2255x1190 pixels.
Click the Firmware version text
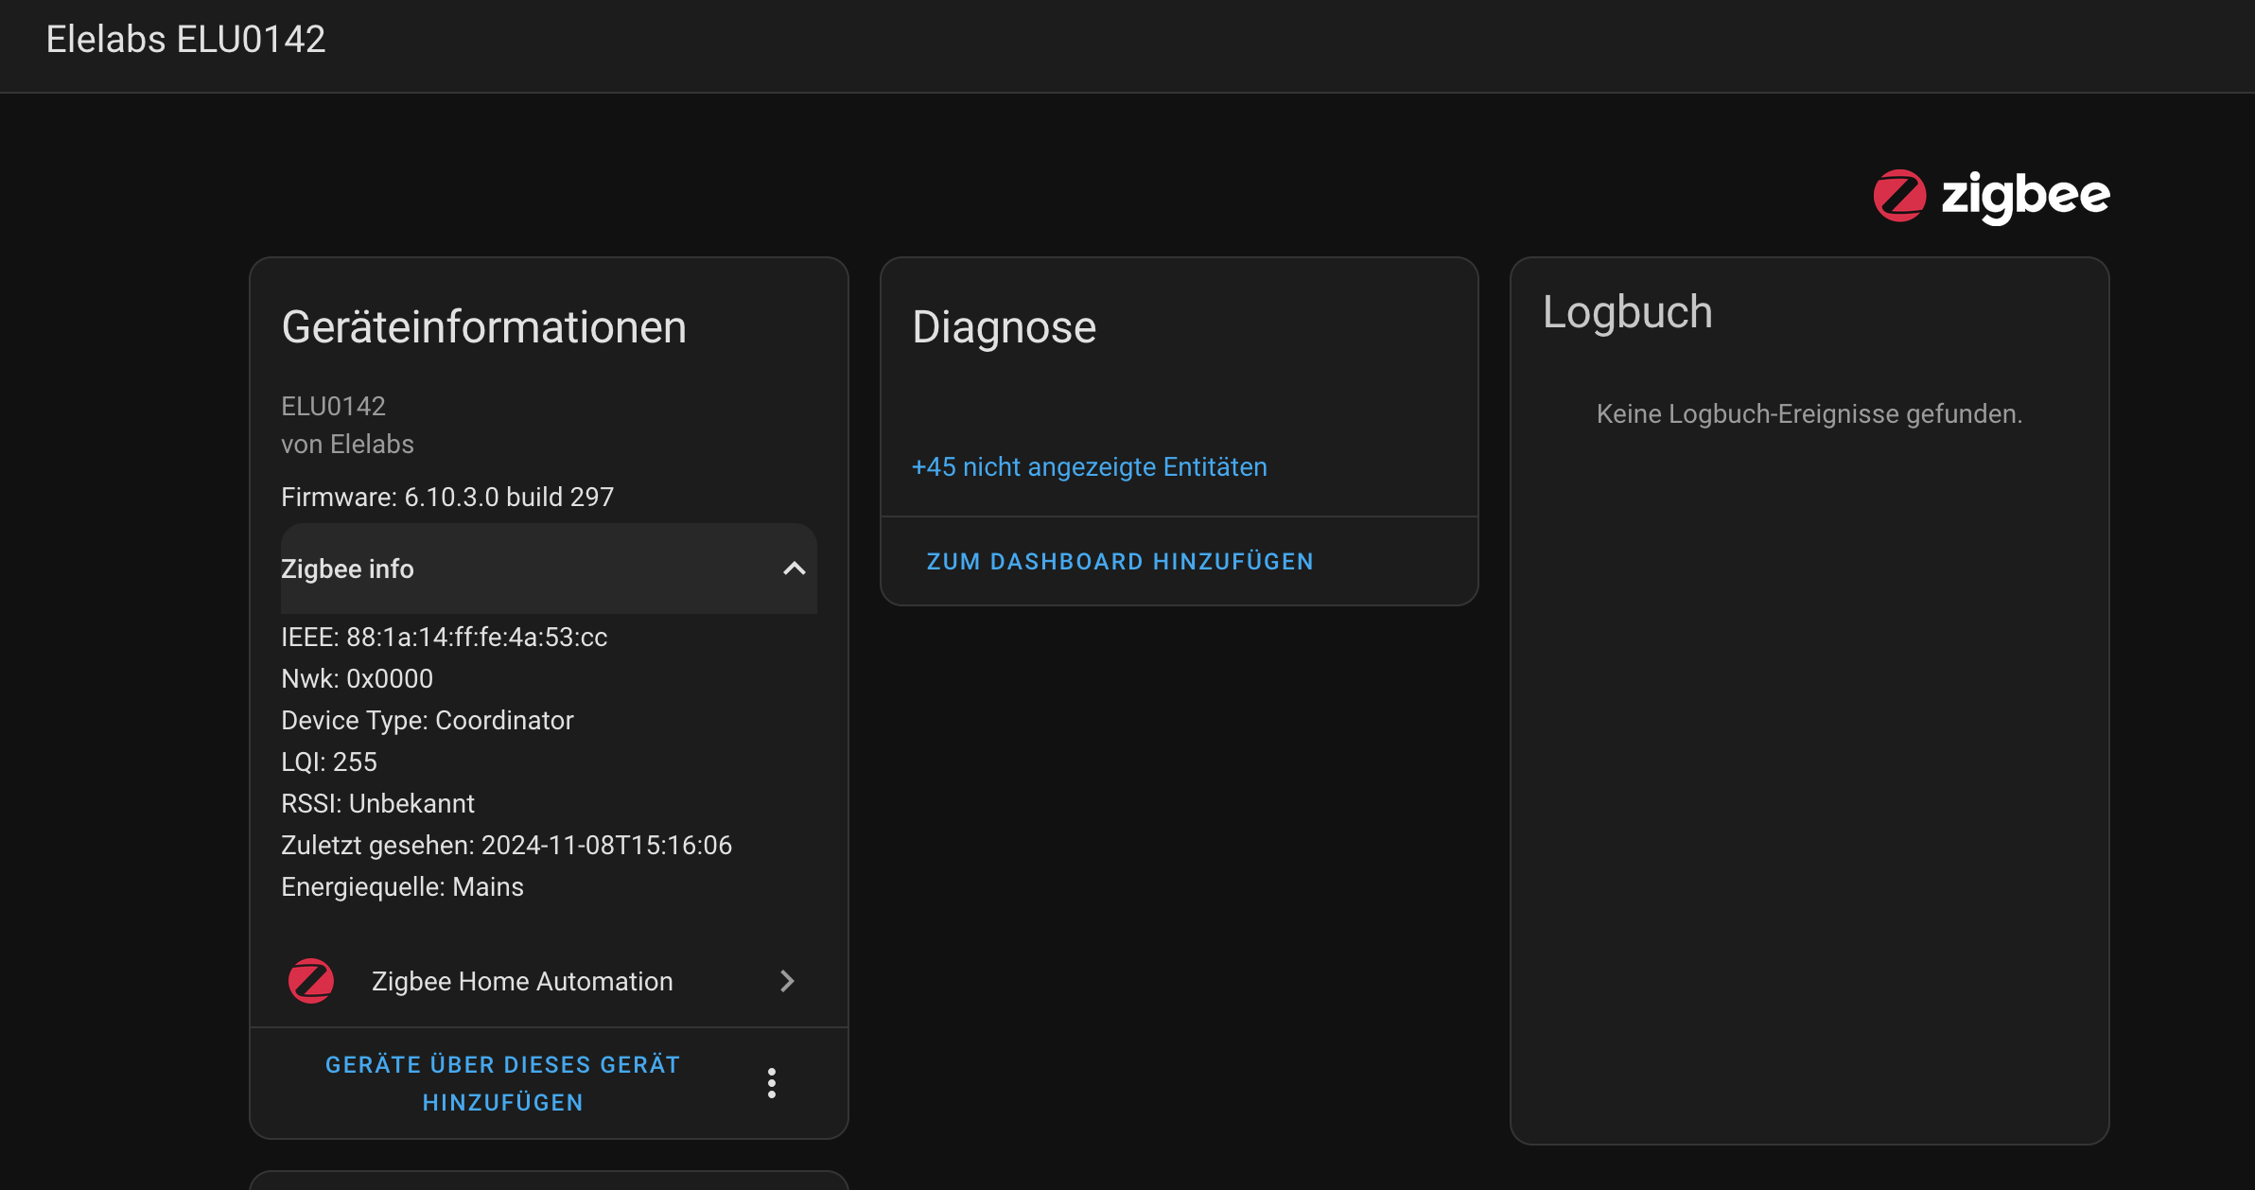tap(447, 497)
